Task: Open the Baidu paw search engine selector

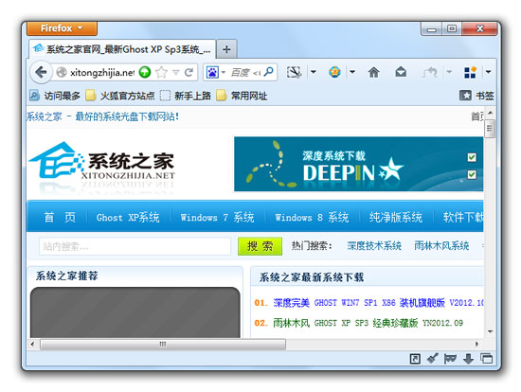Action: tap(216, 72)
